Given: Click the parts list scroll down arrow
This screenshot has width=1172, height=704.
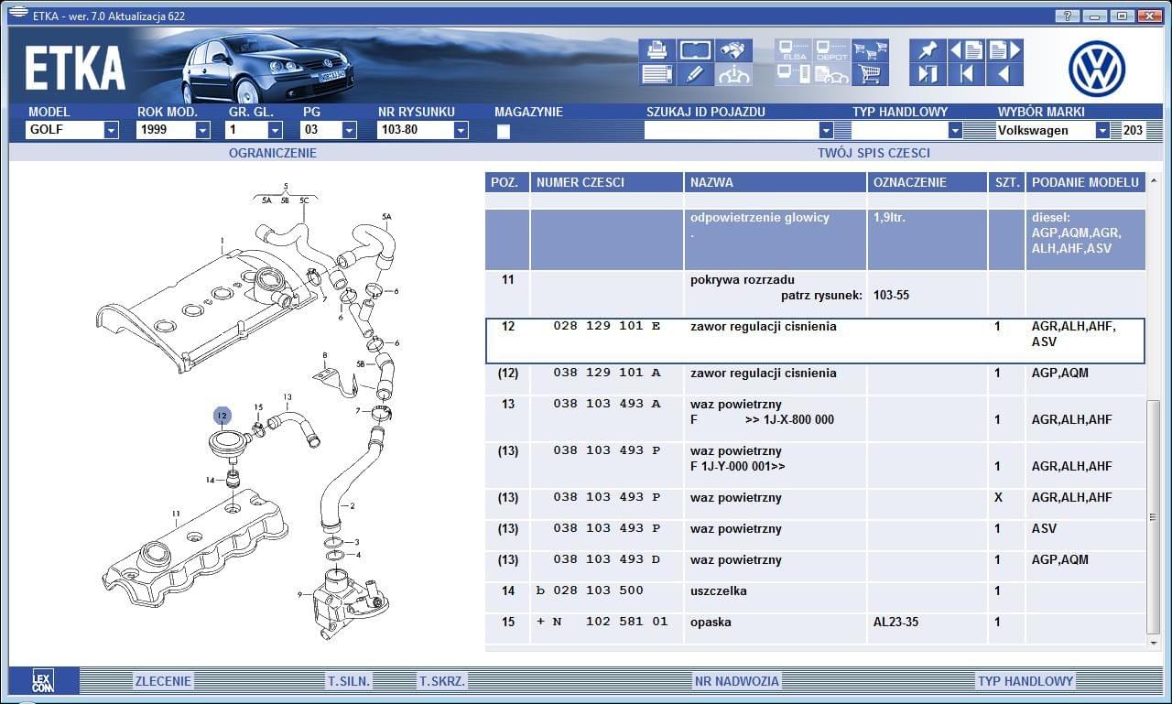Looking at the screenshot, I should pyautogui.click(x=1154, y=644).
